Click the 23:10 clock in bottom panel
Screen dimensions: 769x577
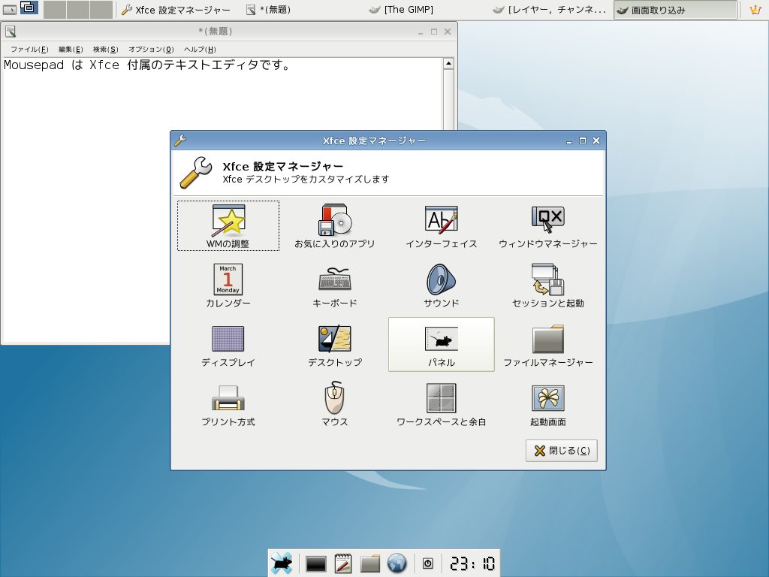click(472, 563)
